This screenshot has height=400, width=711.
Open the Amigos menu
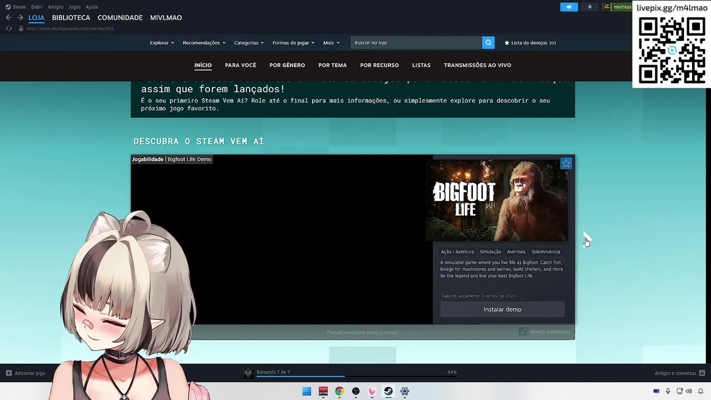coord(56,7)
